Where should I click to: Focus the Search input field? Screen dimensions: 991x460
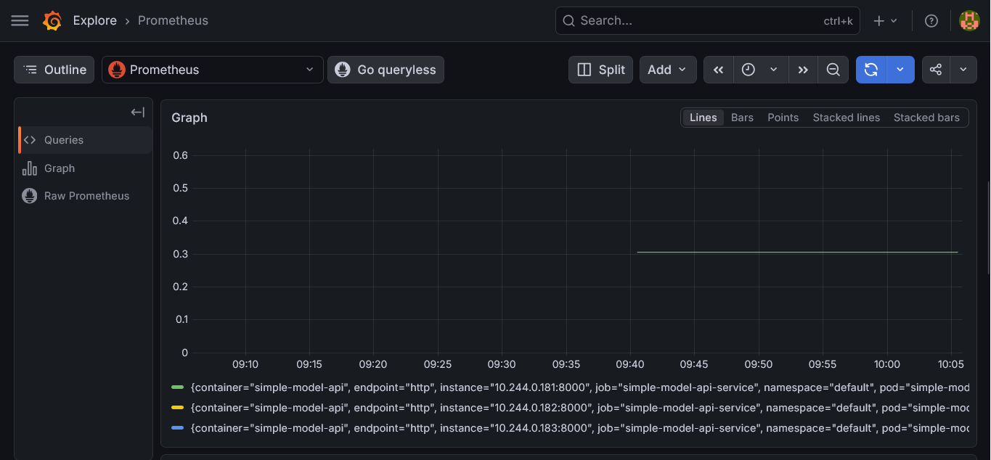[x=707, y=21]
